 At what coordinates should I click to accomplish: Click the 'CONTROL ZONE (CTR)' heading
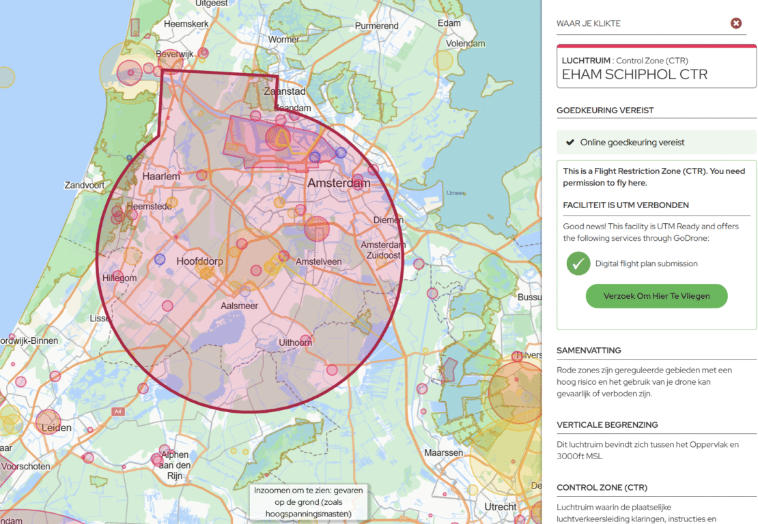coord(602,487)
